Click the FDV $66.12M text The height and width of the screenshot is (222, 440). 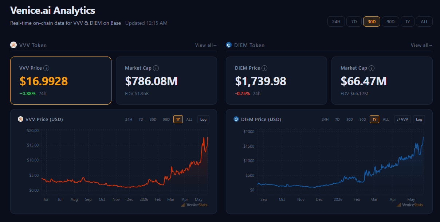[x=354, y=93]
